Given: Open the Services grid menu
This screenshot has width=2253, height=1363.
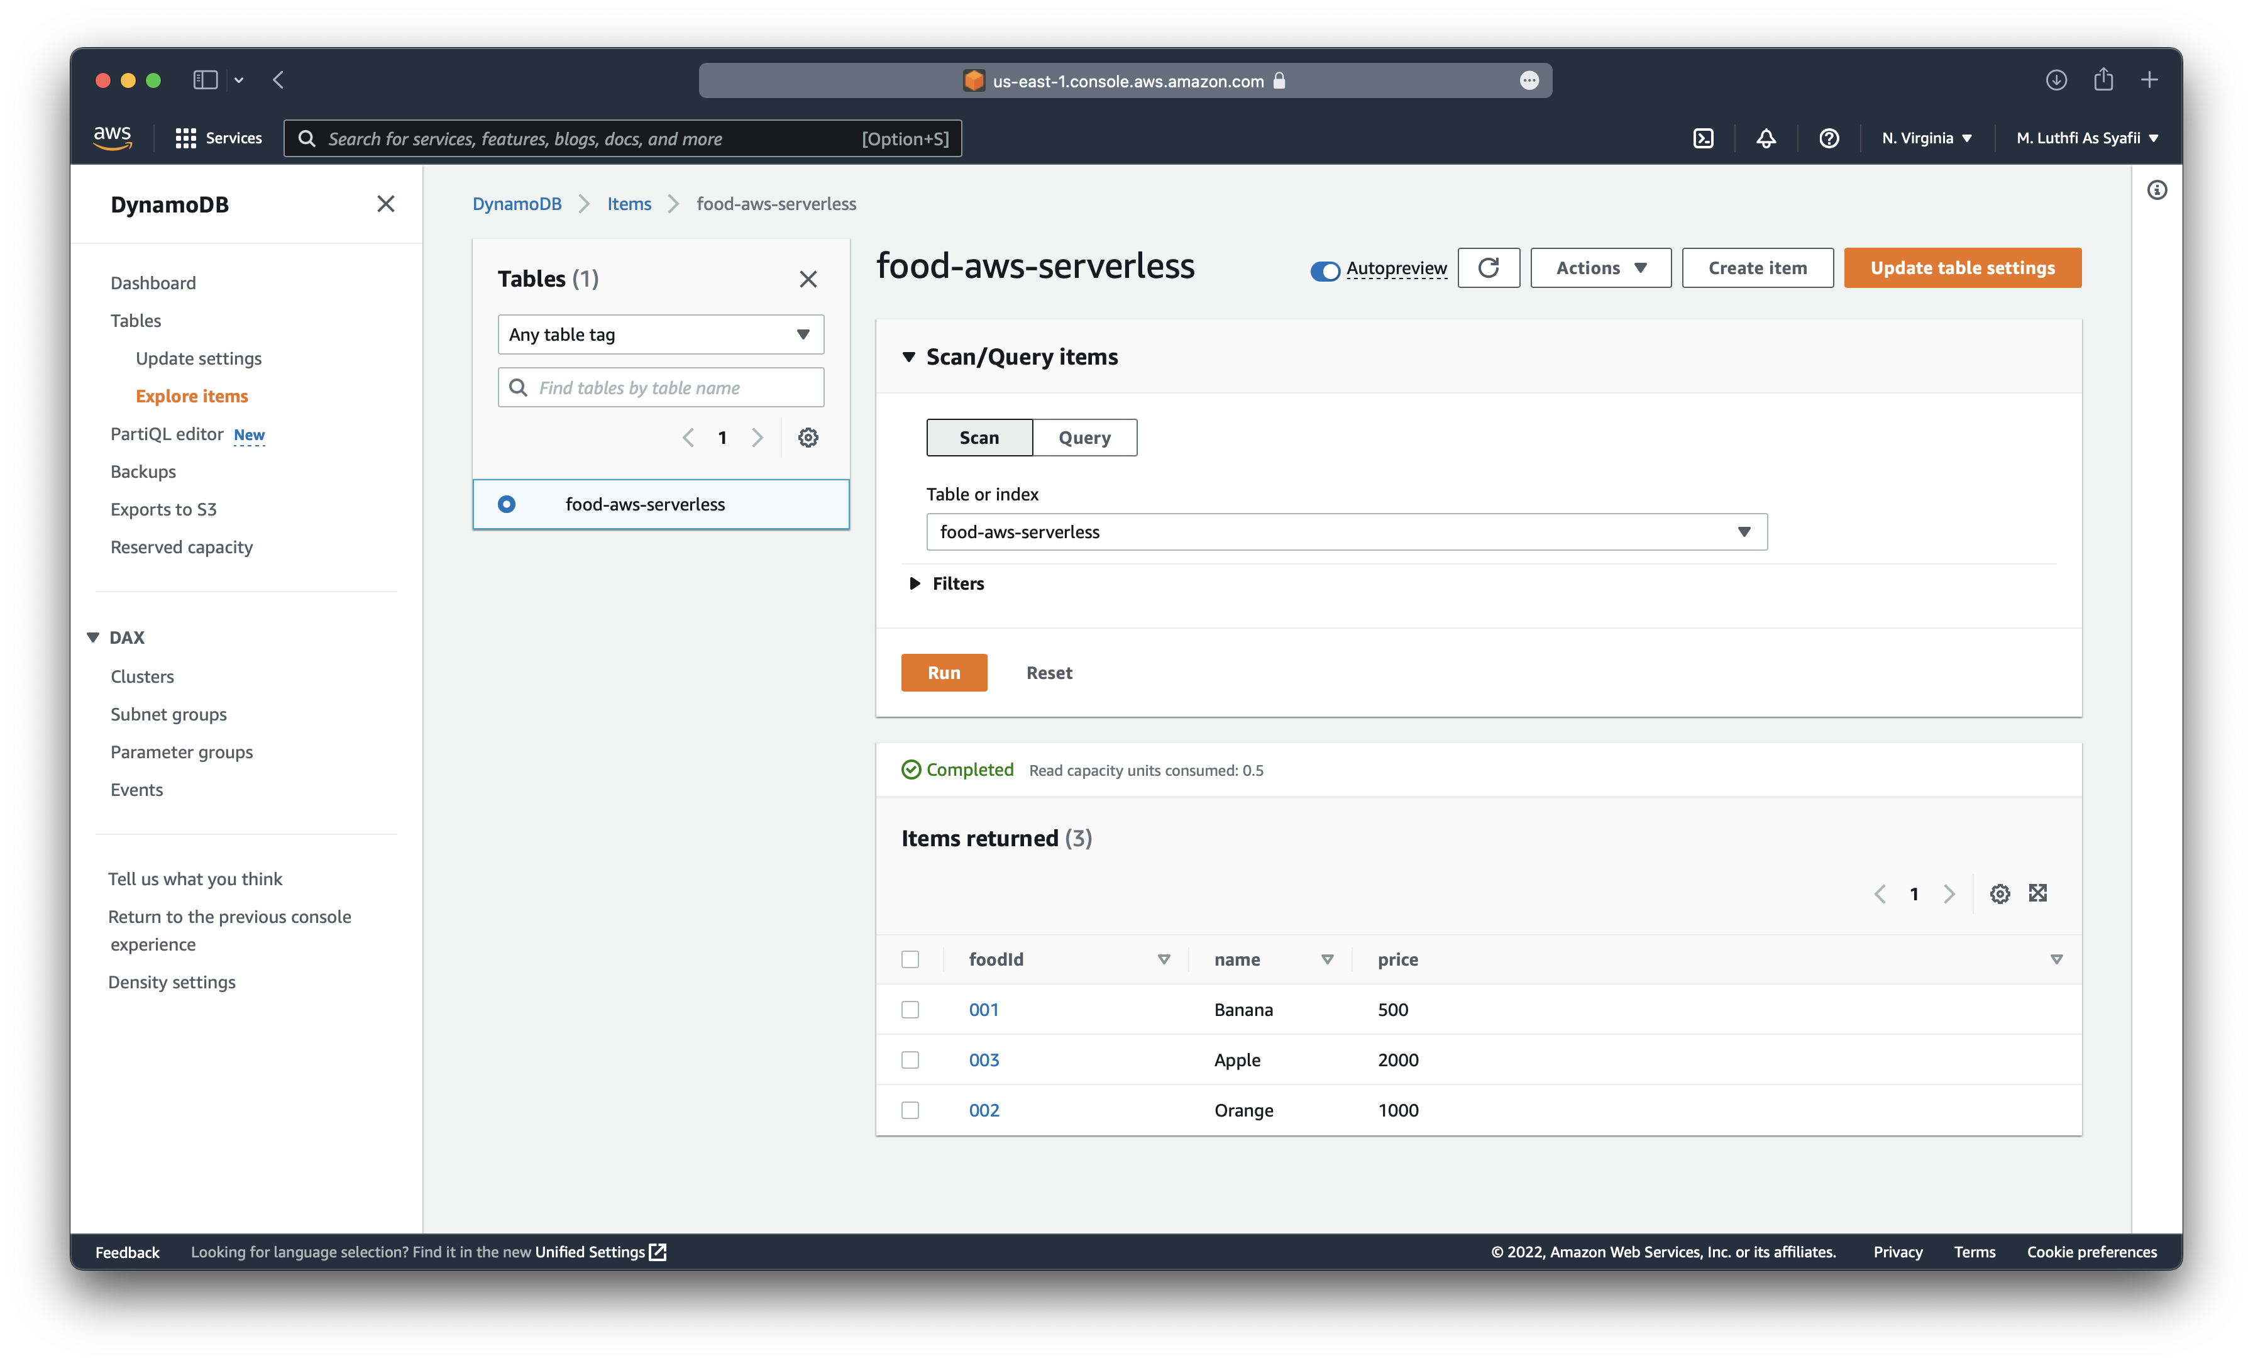Looking at the screenshot, I should click(219, 138).
